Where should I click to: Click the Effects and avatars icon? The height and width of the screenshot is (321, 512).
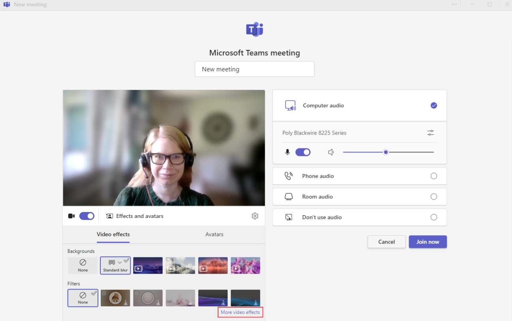[109, 216]
